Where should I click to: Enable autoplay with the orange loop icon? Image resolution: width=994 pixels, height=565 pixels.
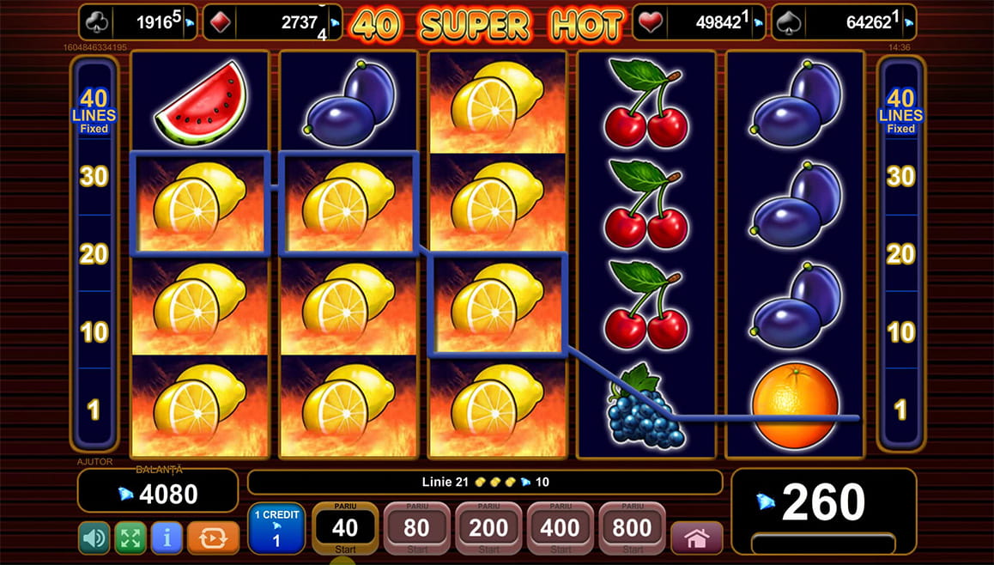pos(213,538)
